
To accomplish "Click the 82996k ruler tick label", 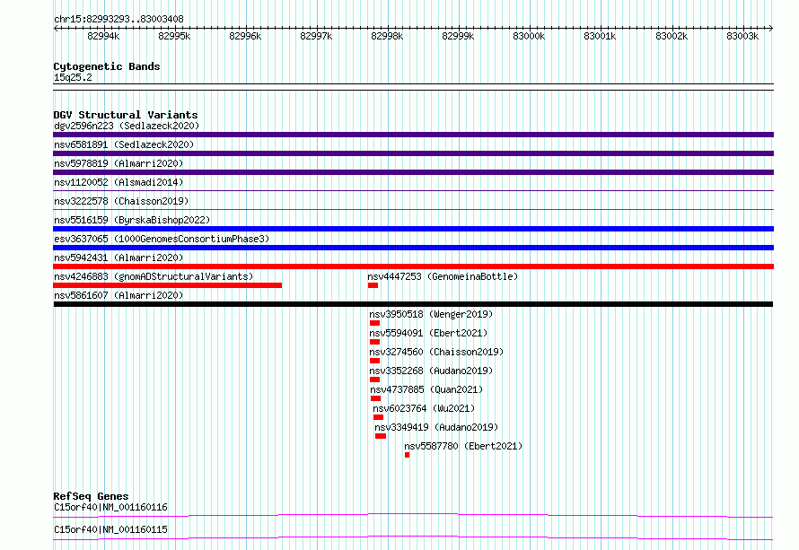I will point(245,36).
